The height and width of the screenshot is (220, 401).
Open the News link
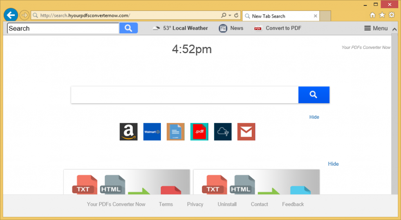pyautogui.click(x=237, y=28)
